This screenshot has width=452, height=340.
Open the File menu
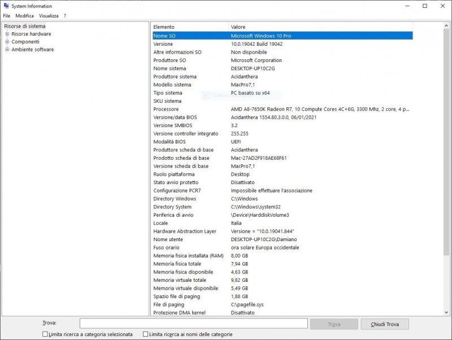point(7,16)
